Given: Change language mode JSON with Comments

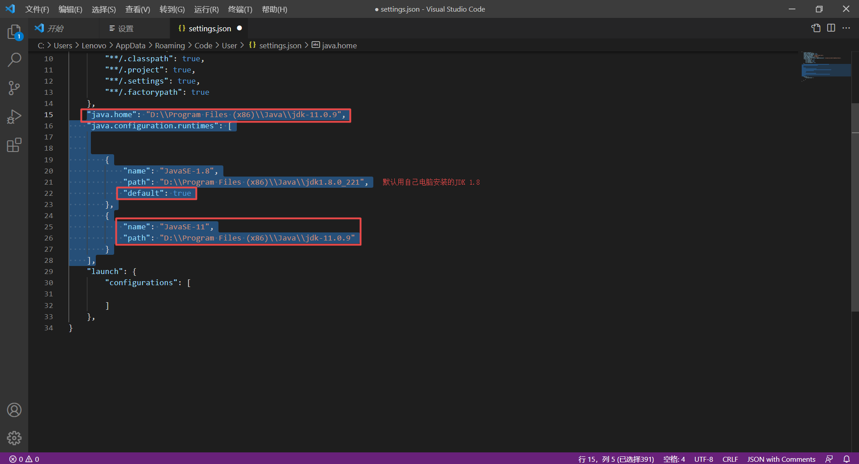Looking at the screenshot, I should [x=781, y=459].
